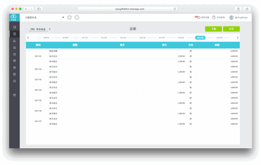This screenshot has width=261, height=165.
Task: Open 在线客服 help icon
Action: pos(214,18)
